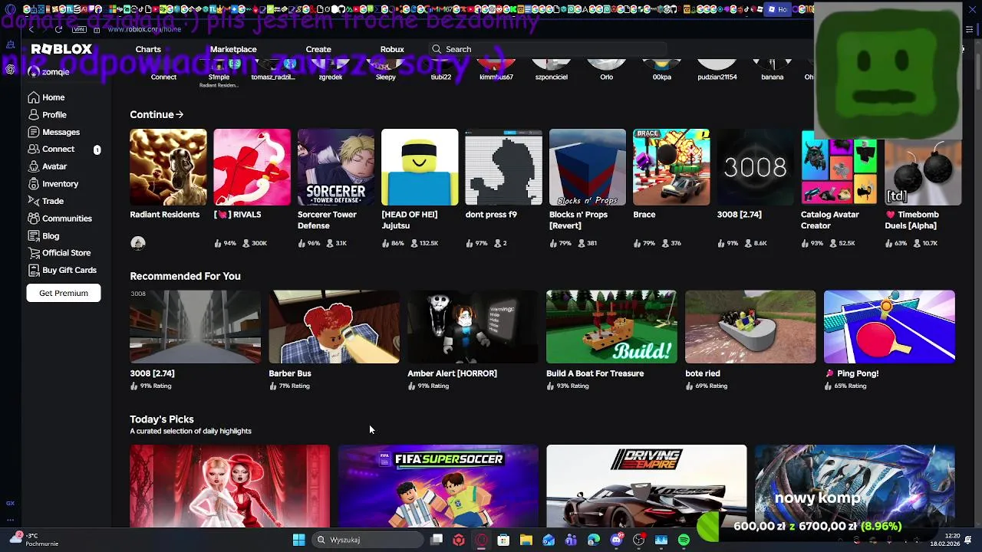This screenshot has height=552, width=982.
Task: Open Radiant Residents game thumbnail
Action: click(x=168, y=167)
